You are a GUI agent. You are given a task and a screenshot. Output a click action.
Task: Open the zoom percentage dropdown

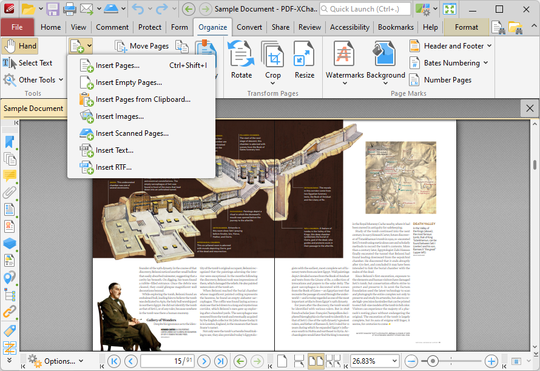click(394, 361)
